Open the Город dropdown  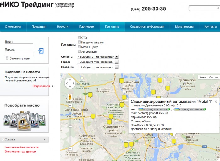tap(98, 62)
